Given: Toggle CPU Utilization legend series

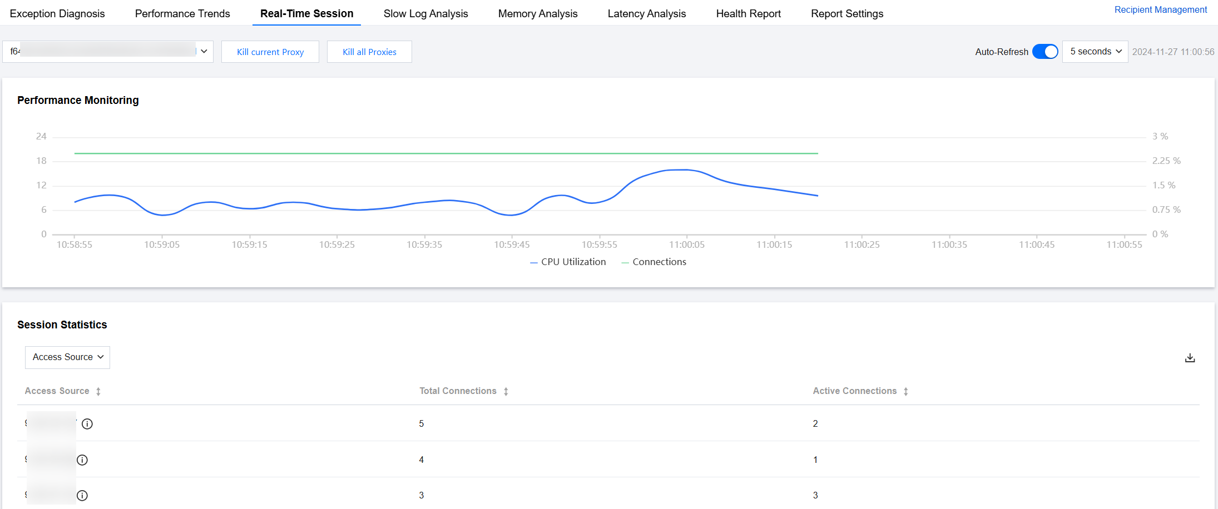Looking at the screenshot, I should 568,262.
